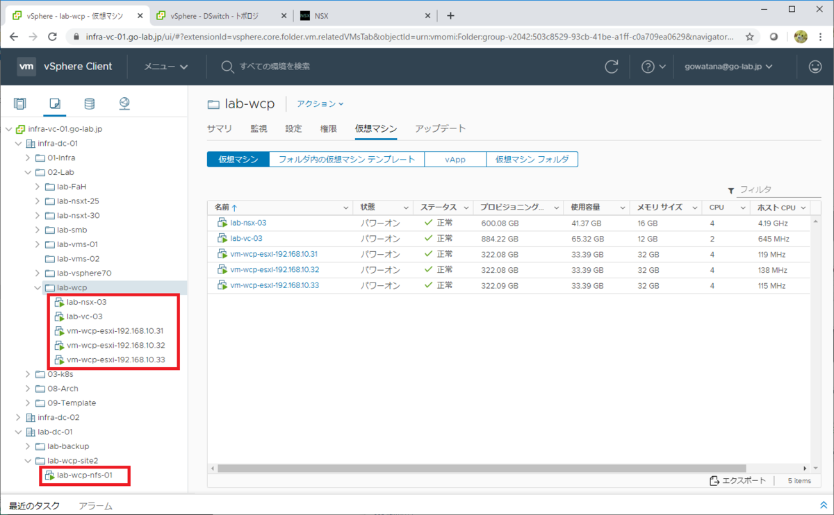Open the Storage inventory view icon

(89, 104)
